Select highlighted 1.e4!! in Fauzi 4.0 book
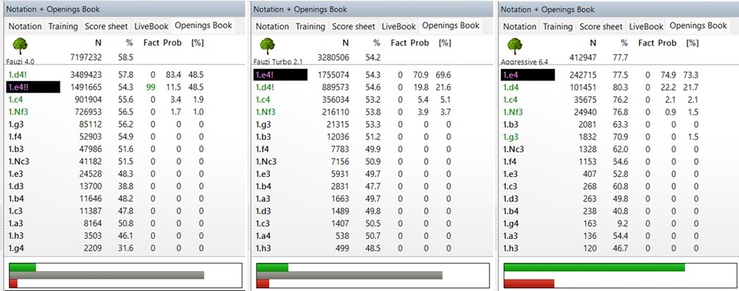The width and height of the screenshot is (739, 291). (33, 87)
